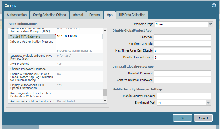Screen dimensions: 220x129
Task: Click Max Times User Can Disable field
Action: [x=182, y=51]
